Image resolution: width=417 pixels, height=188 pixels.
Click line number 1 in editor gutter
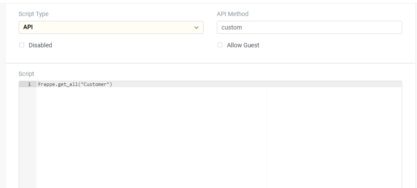(x=29, y=84)
